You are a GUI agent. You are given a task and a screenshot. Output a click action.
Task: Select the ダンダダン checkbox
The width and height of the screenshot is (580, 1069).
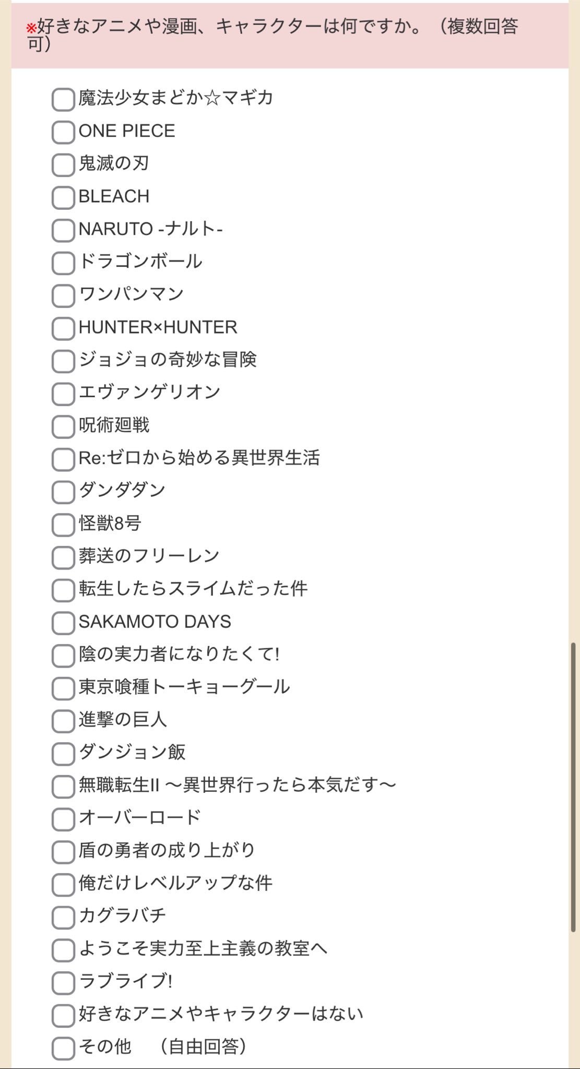click(x=63, y=492)
